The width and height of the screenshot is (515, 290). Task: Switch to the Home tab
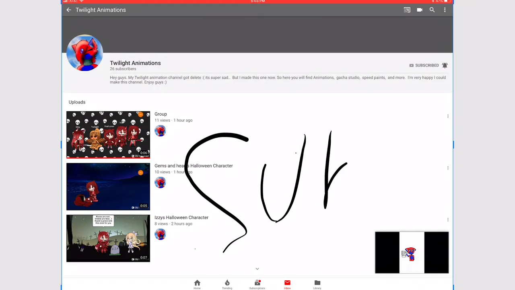point(197,284)
